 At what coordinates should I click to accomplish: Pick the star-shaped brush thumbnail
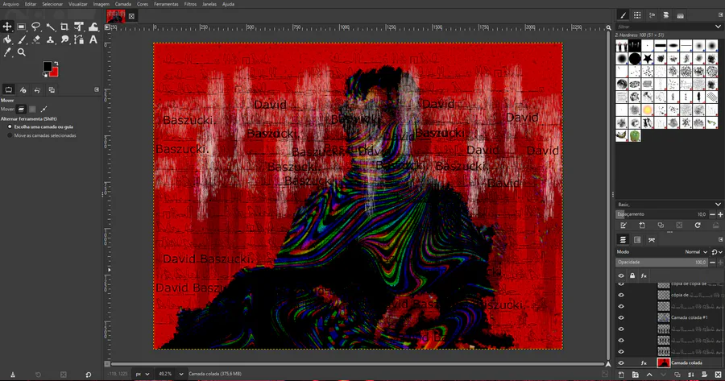coord(648,59)
